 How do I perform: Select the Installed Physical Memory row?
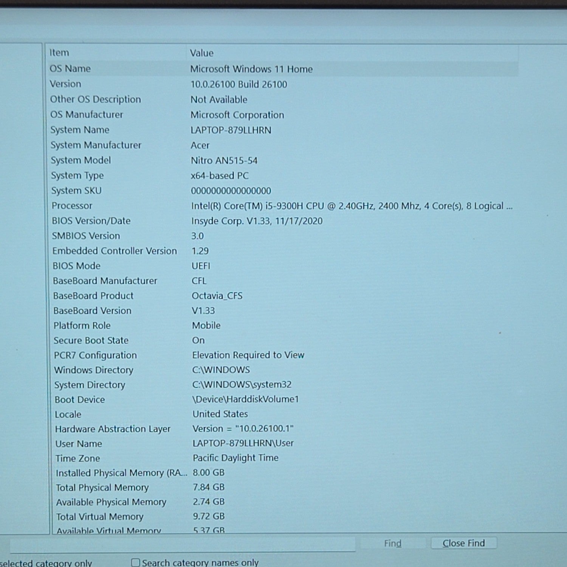point(283,472)
